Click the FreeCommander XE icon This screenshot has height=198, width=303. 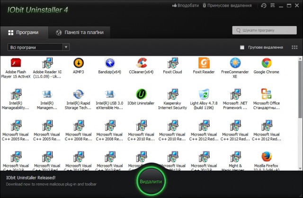click(x=235, y=63)
